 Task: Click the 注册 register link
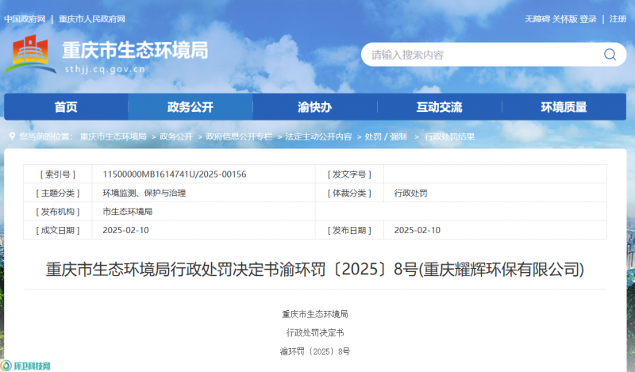pos(618,19)
